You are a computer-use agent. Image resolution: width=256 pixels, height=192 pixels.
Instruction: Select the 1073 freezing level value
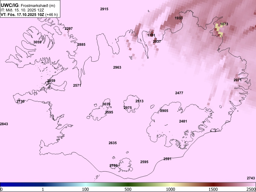pyautogui.click(x=224, y=24)
